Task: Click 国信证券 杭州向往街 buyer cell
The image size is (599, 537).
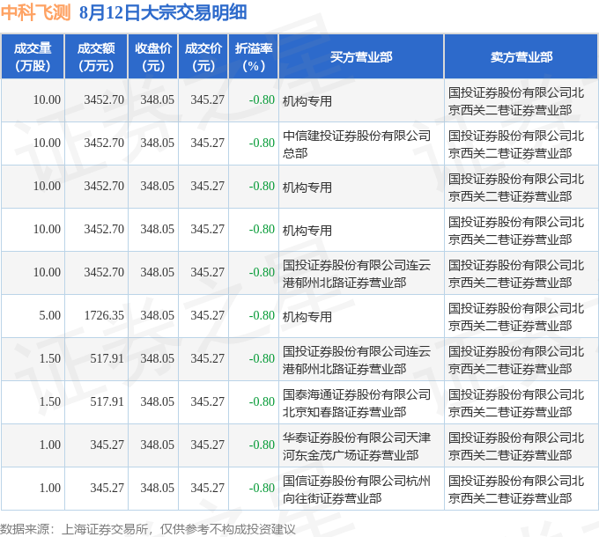Action: coord(361,489)
